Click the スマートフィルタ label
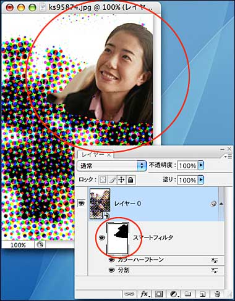This screenshot has height=301, width=235. 153,237
